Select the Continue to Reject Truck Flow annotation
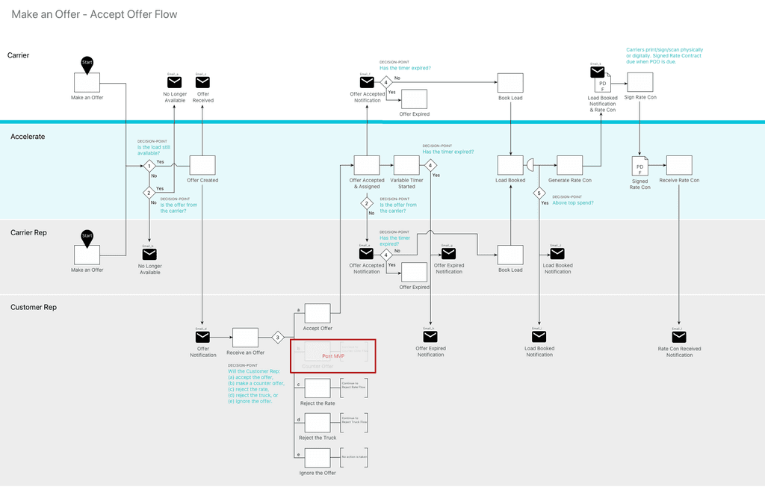The width and height of the screenshot is (765, 487). 353,420
